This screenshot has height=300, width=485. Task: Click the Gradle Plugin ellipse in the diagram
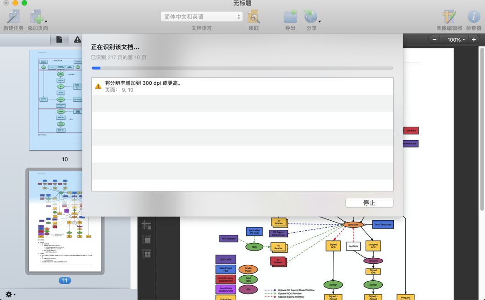248,269
